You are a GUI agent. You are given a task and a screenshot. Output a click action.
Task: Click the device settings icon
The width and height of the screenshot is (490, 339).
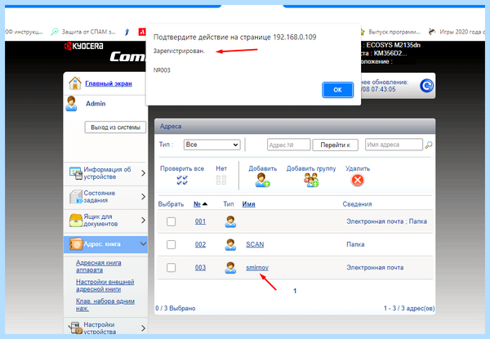(x=76, y=328)
